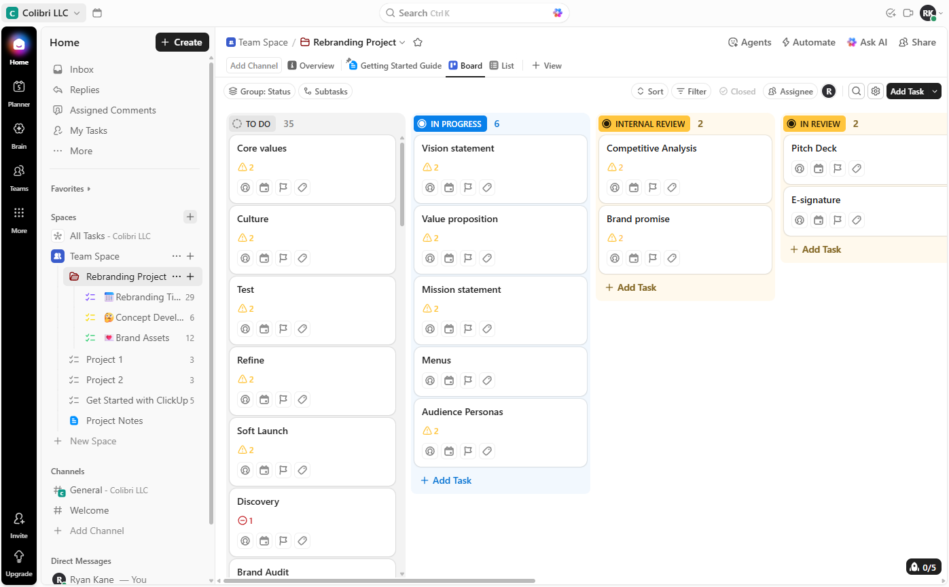
Task: Click the 0/5 progress indicator
Action: point(923,567)
